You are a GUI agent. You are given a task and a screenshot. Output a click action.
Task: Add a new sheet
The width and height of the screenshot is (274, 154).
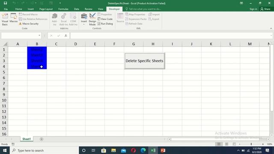[42, 139]
